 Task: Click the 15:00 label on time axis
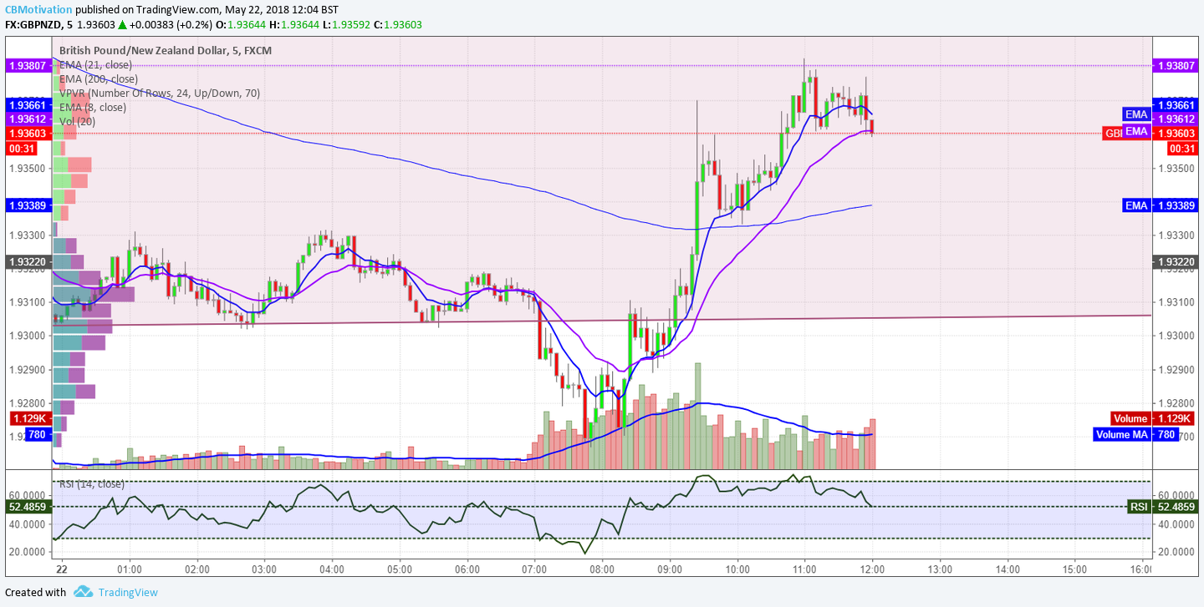[x=1074, y=569]
